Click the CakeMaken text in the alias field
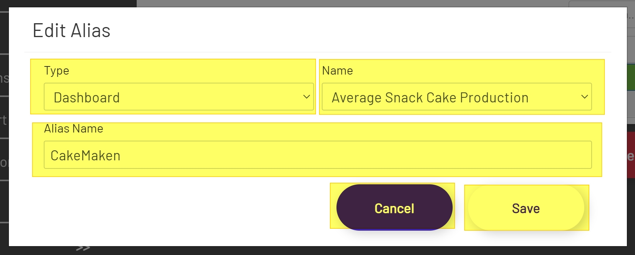 coord(86,156)
